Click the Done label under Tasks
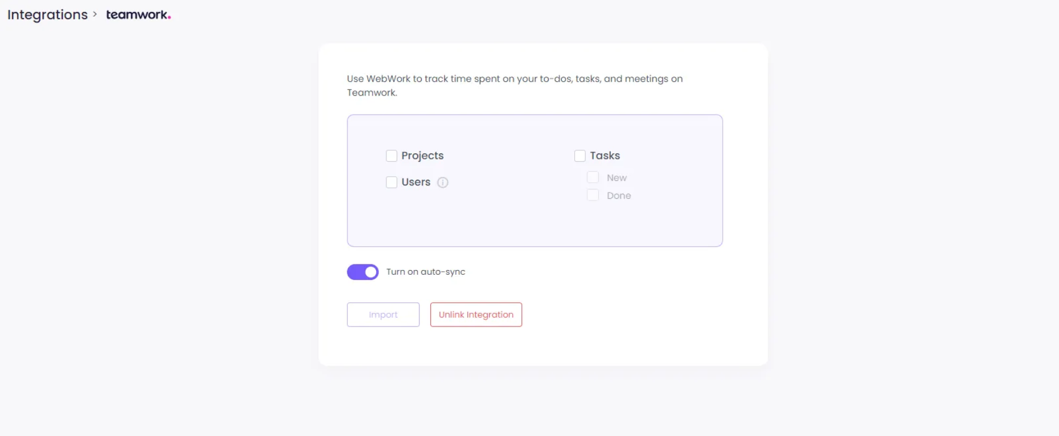Image resolution: width=1059 pixels, height=436 pixels. [x=618, y=196]
